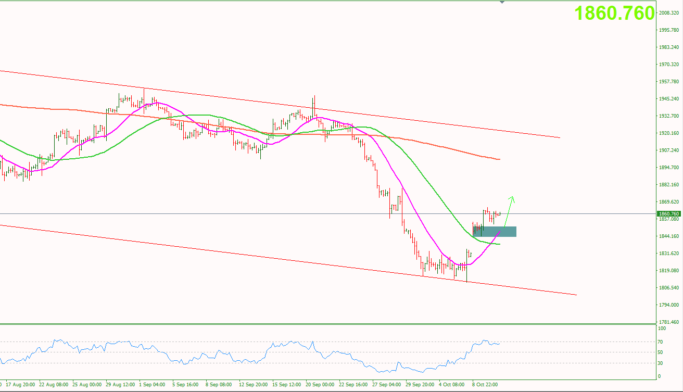This screenshot has height=392, width=683.
Task: Select the teal rectangle support zone on the chart
Action: click(495, 232)
